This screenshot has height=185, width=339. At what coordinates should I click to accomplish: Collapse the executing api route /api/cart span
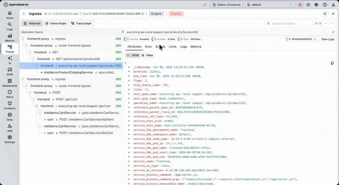pyautogui.click(x=37, y=106)
